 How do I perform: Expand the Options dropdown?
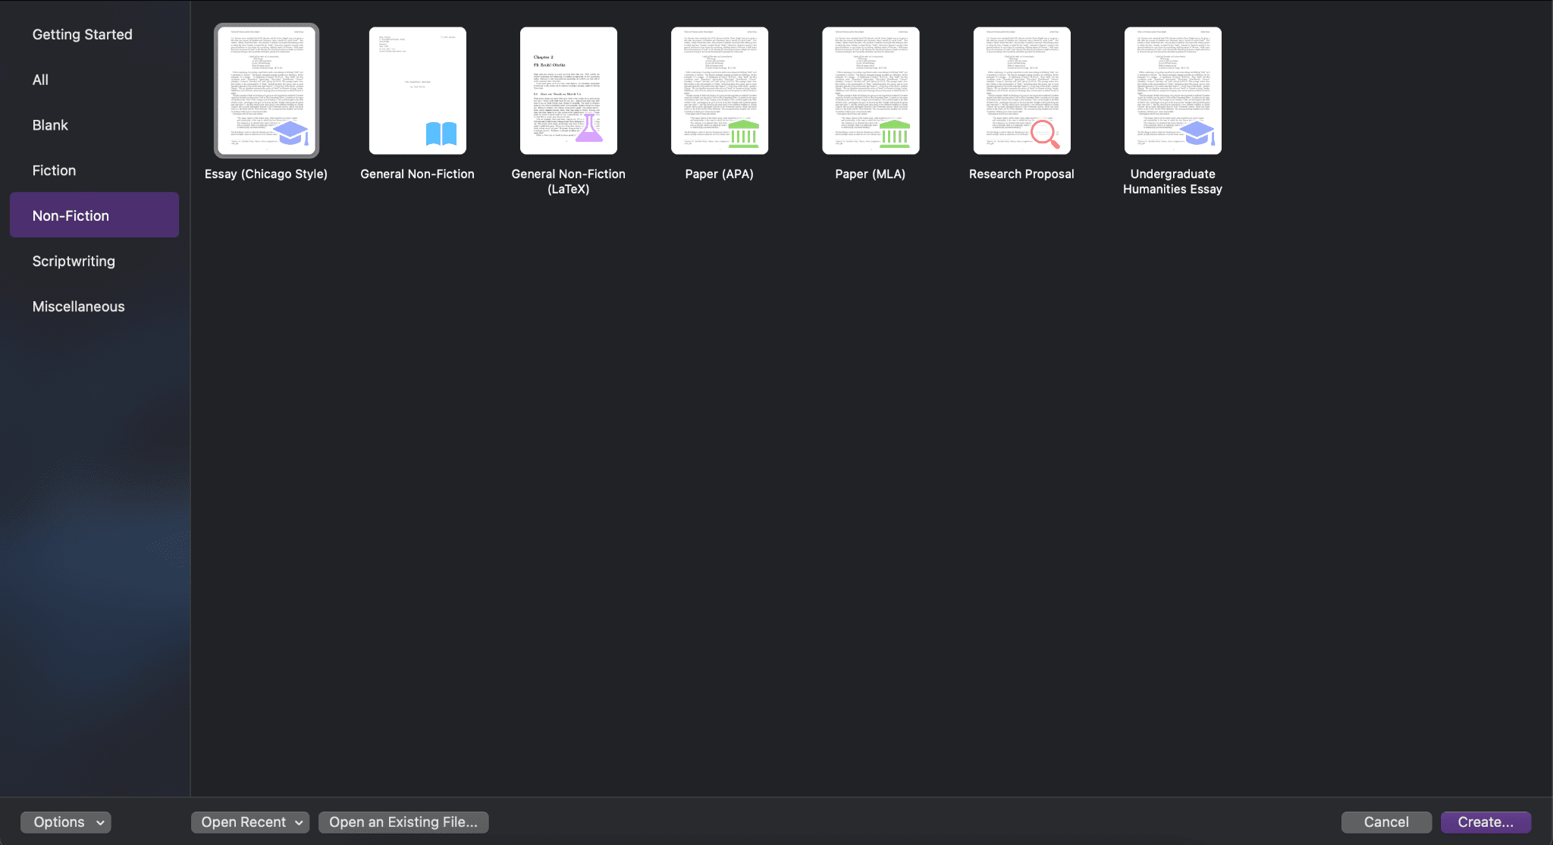tap(65, 821)
